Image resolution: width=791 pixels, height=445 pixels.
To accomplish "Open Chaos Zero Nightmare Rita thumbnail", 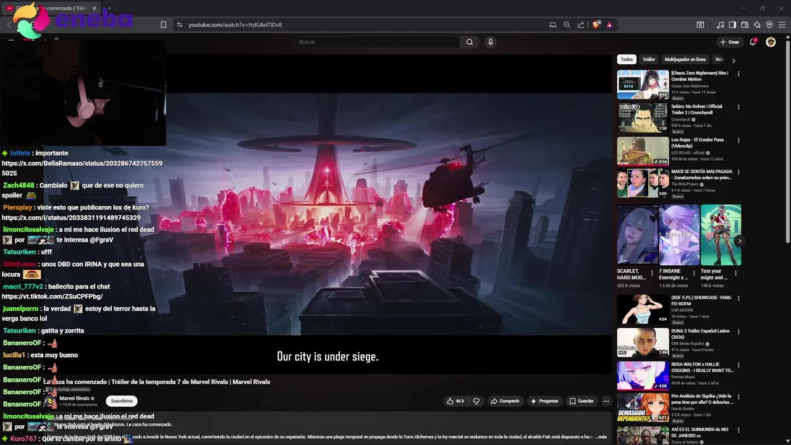I will click(x=643, y=84).
